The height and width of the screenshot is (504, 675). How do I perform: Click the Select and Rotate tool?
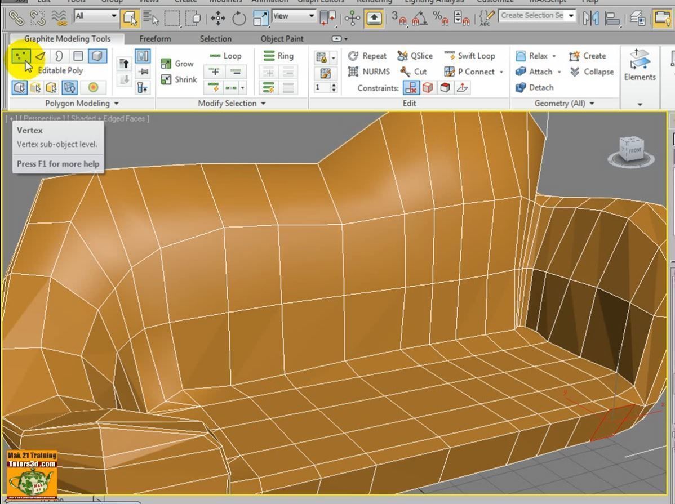coord(239,18)
